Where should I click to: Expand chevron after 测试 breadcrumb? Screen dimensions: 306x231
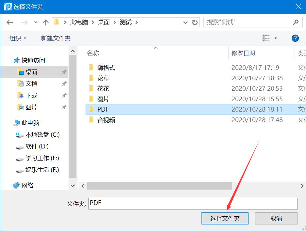coord(137,23)
